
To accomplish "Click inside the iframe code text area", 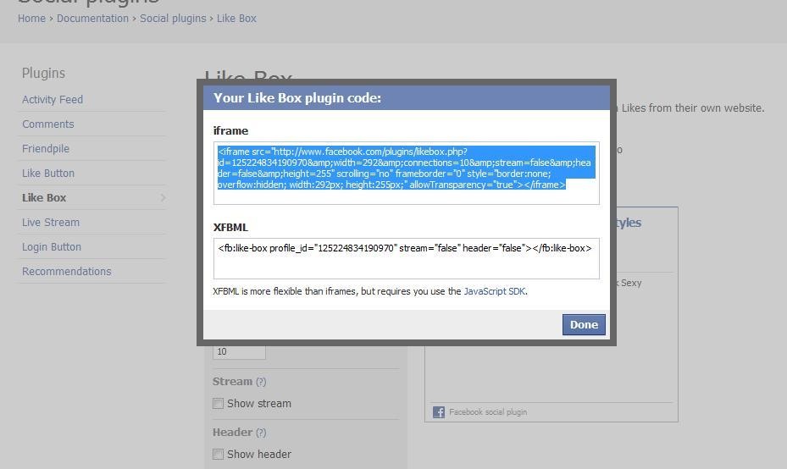I will (406, 173).
